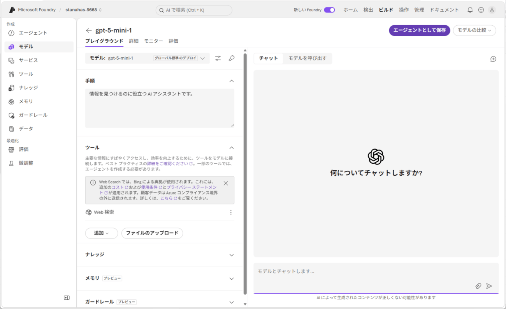Open 操作 in top navigation
The width and height of the screenshot is (506, 309).
click(x=404, y=10)
